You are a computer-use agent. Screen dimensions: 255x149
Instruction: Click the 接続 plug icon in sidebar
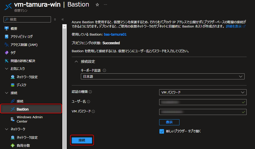(x=12, y=101)
